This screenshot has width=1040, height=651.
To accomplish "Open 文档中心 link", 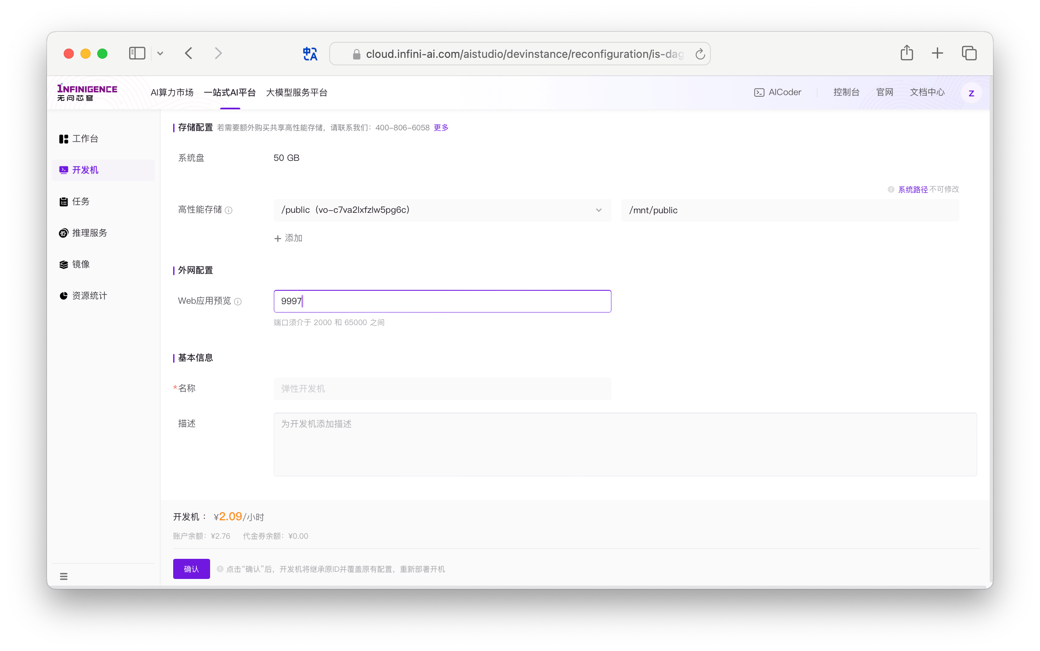I will point(927,92).
